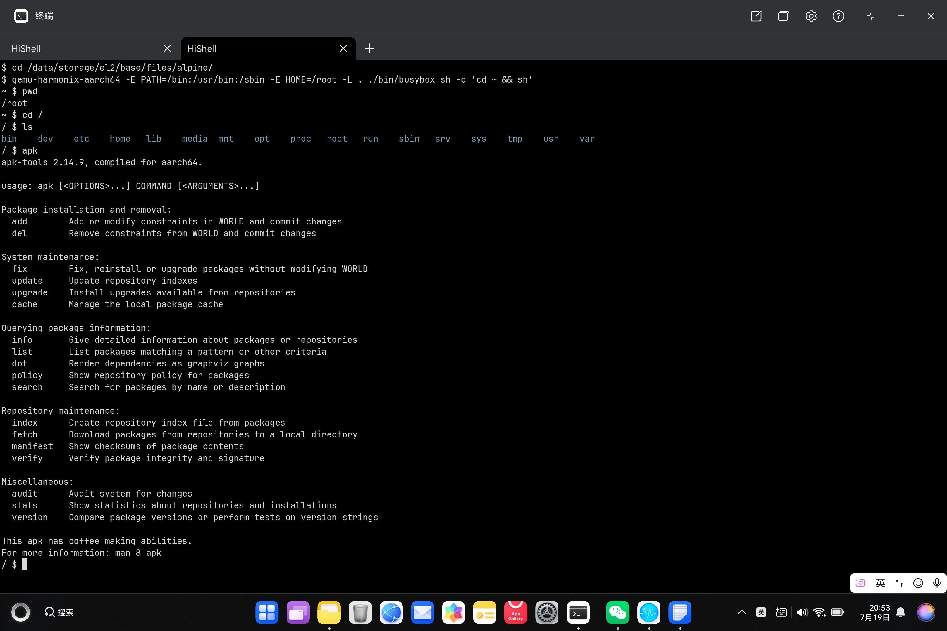
Task: Expand the hidden system tray chevron
Action: 742,612
